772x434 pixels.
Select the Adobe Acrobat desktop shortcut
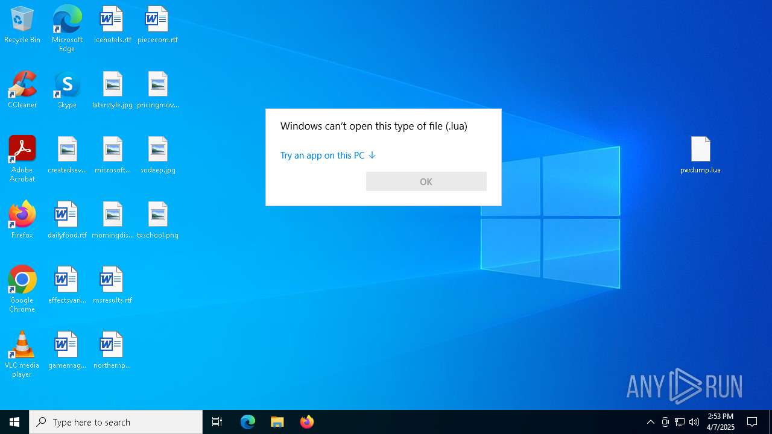[x=22, y=159]
